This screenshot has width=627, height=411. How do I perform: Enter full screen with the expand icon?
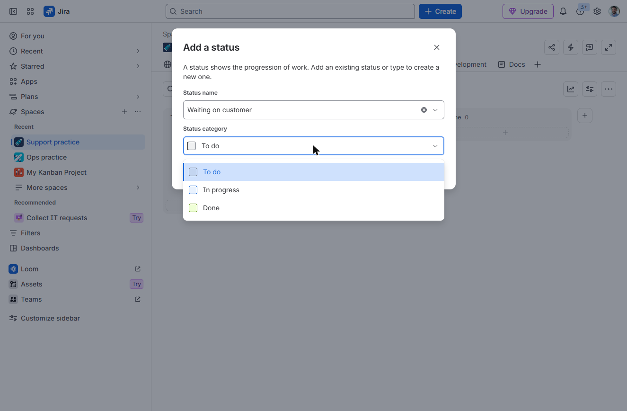pyautogui.click(x=609, y=47)
